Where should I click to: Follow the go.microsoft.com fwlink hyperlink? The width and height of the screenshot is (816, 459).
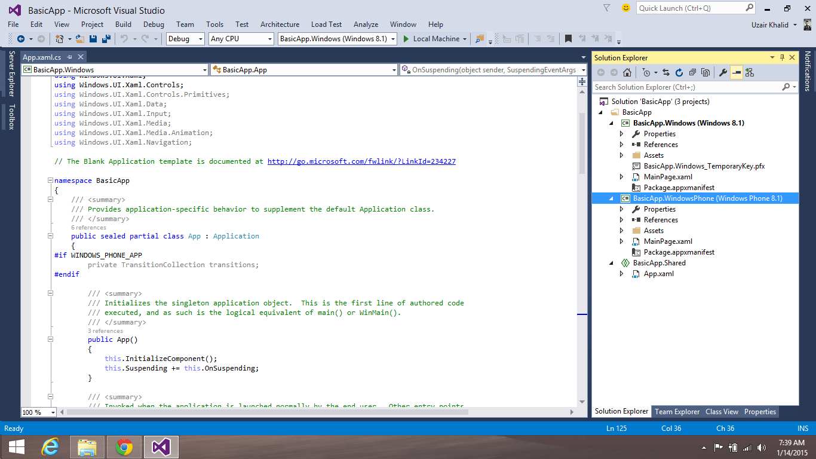tap(361, 161)
